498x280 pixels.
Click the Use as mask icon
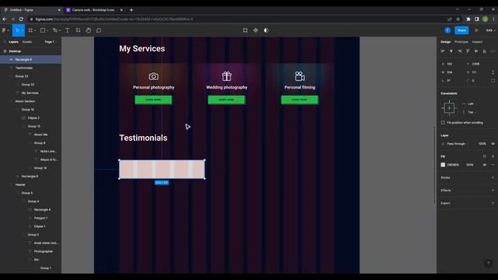pyautogui.click(x=266, y=30)
